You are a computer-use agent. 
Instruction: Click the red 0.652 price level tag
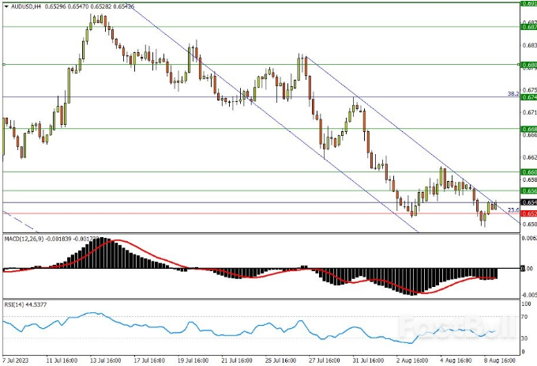[x=528, y=213]
